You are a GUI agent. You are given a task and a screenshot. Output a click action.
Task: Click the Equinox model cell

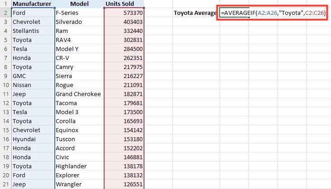point(79,130)
